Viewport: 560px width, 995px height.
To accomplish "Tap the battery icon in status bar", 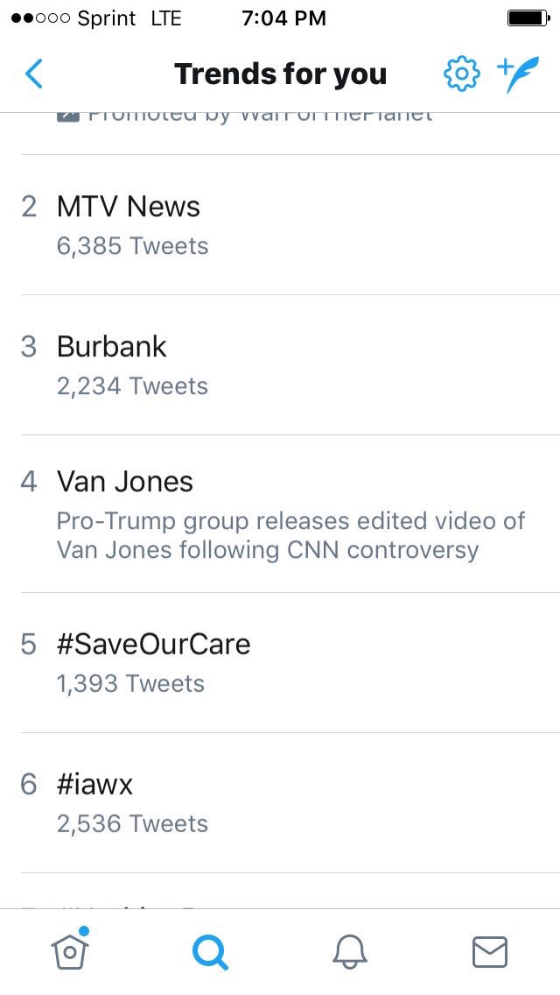I will pos(528,18).
